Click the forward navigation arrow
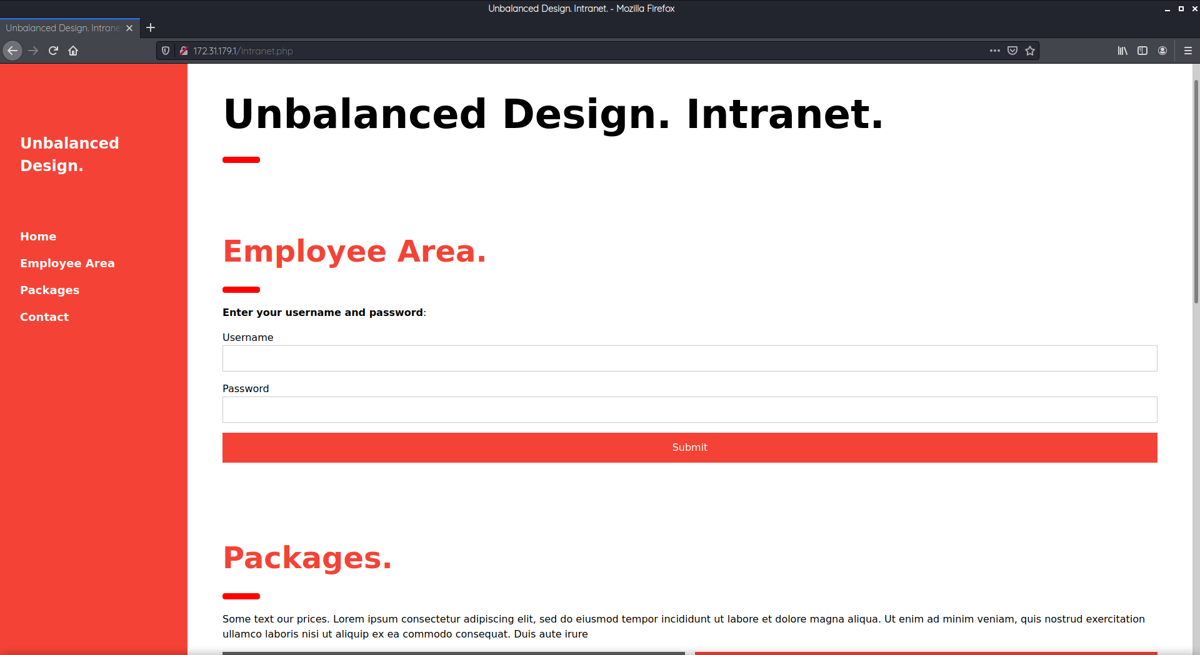This screenshot has width=1200, height=655. 33,51
